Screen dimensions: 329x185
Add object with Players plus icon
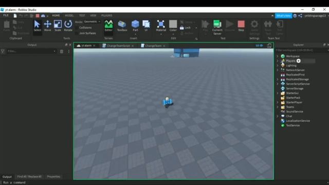298,61
